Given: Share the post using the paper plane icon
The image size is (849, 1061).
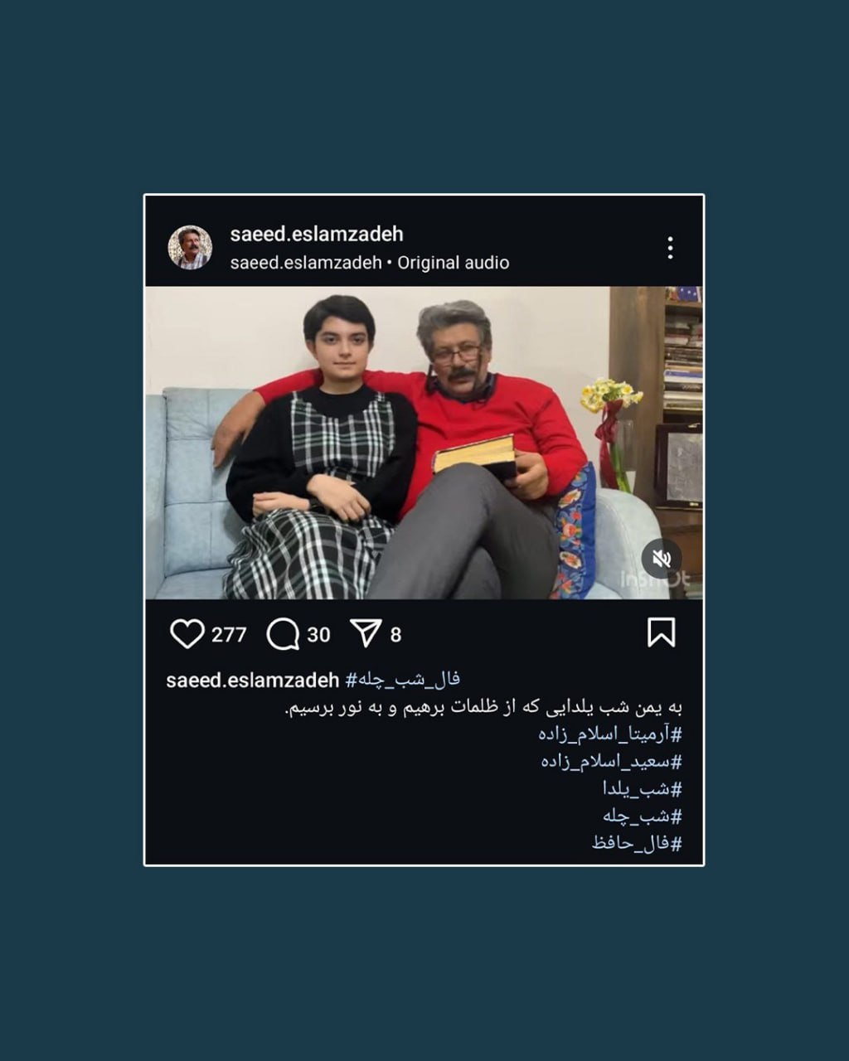Looking at the screenshot, I should (366, 633).
